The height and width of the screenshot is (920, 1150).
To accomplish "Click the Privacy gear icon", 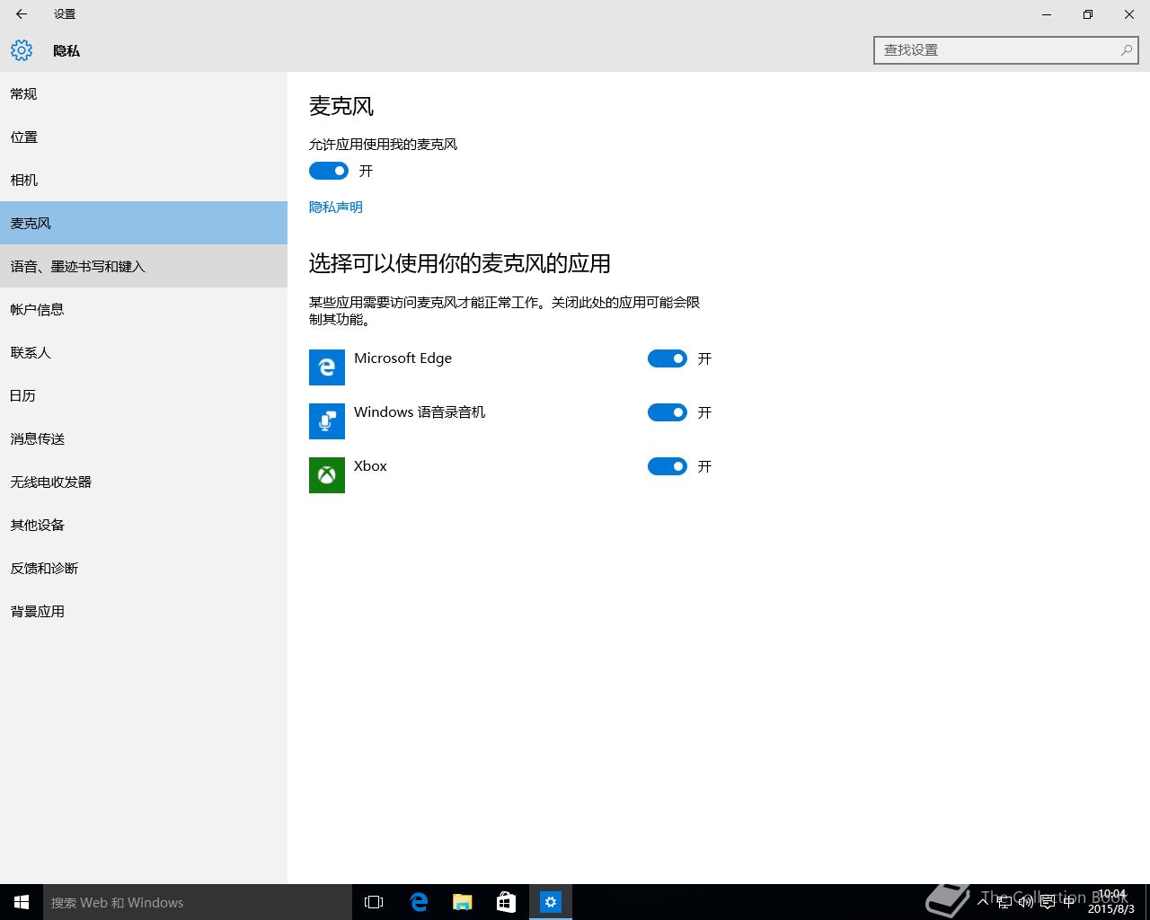I will click(x=22, y=51).
